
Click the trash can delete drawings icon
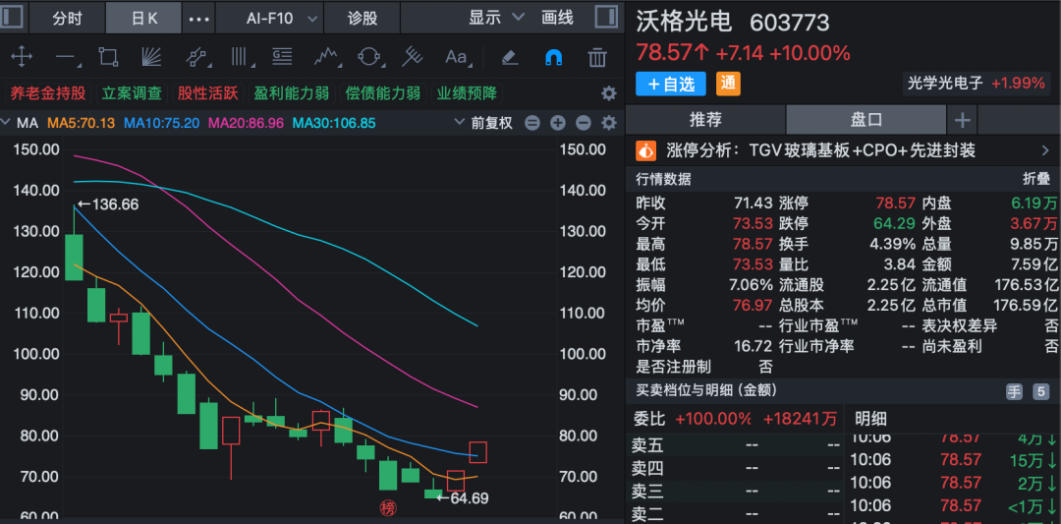tap(597, 57)
